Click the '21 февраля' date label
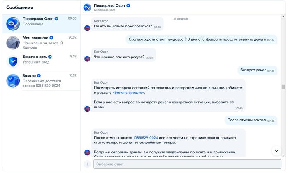Viewport: 288px width, 173px height. click(181, 19)
